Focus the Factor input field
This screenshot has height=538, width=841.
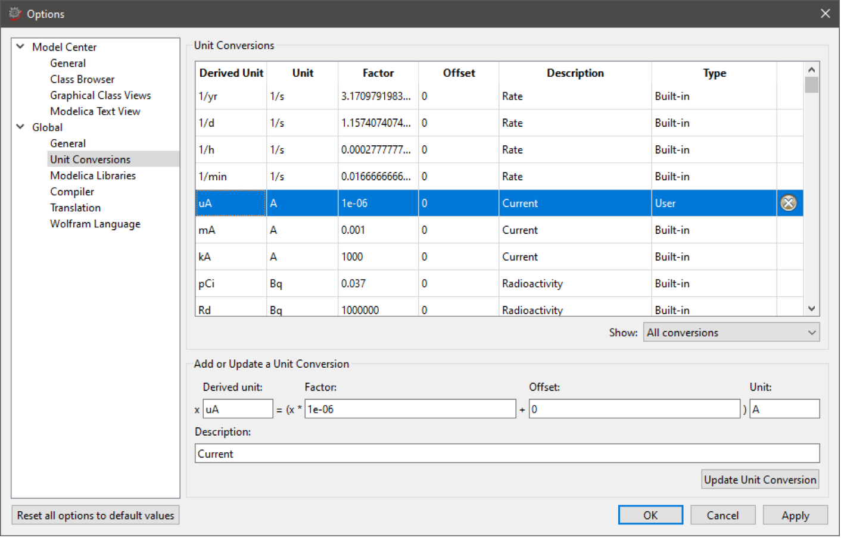click(x=410, y=409)
